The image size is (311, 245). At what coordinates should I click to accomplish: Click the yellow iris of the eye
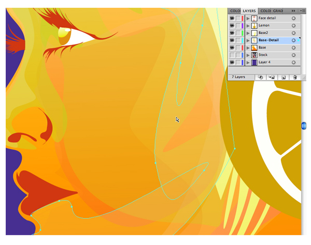click(63, 34)
